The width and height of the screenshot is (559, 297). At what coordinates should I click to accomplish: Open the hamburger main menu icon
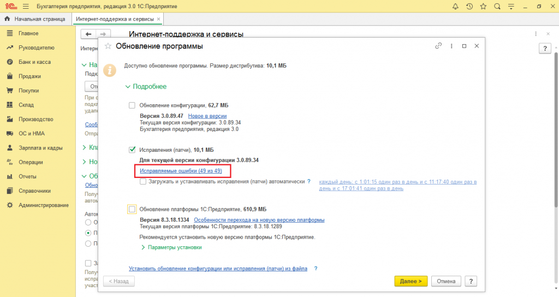pos(25,7)
